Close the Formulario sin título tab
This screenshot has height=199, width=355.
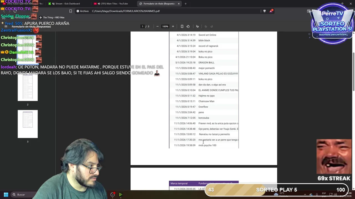coord(179,4)
